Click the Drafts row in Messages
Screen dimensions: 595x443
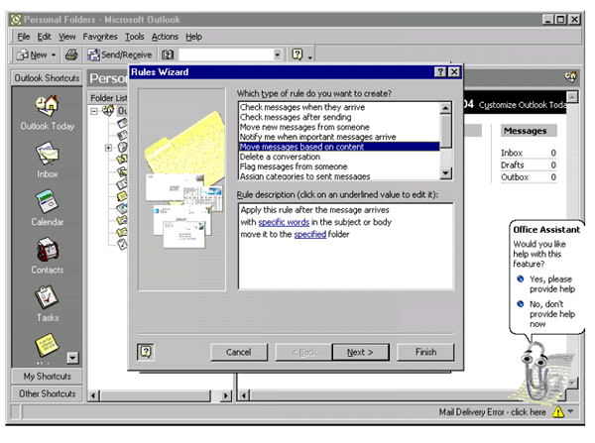529,165
